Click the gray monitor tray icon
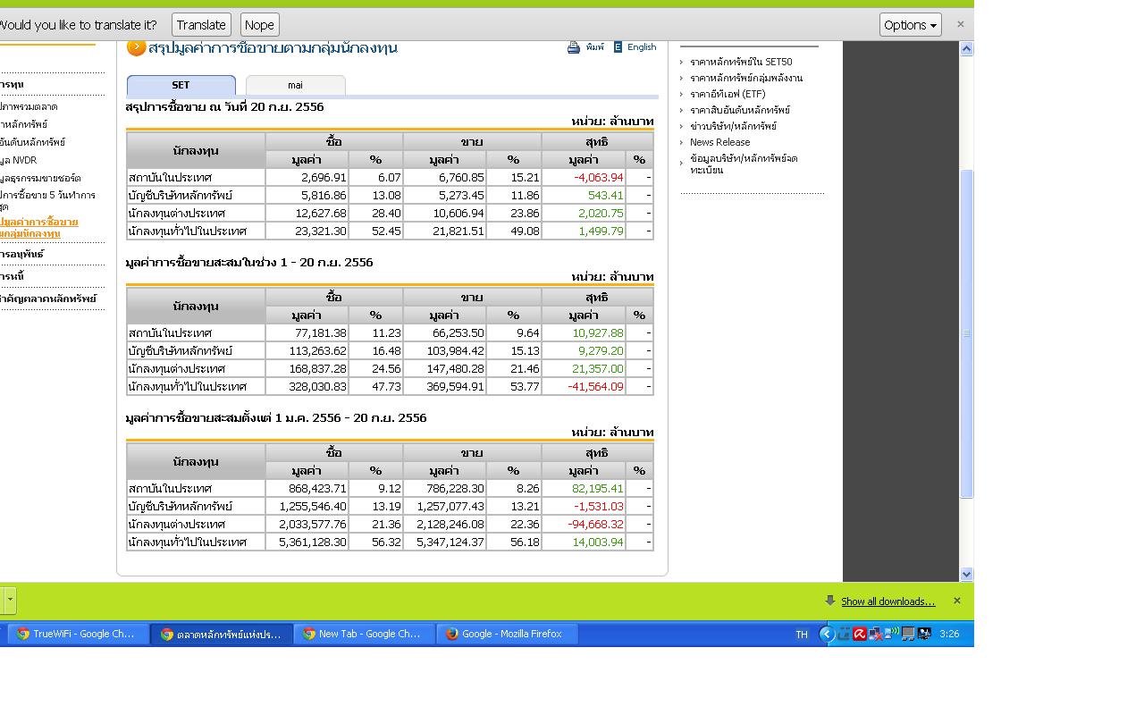Image resolution: width=1144 pixels, height=715 pixels. click(x=908, y=634)
